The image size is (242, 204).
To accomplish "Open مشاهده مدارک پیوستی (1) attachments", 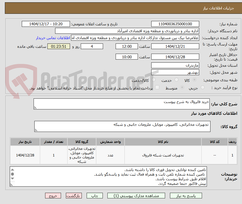I will [x=136, y=196].
